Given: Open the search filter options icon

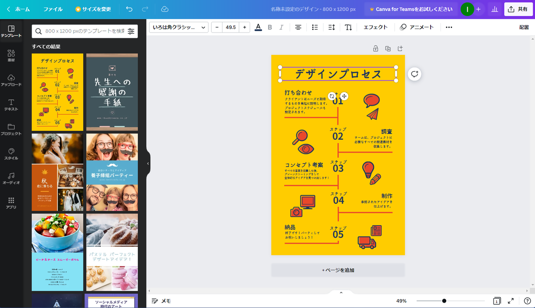Looking at the screenshot, I should 131,31.
